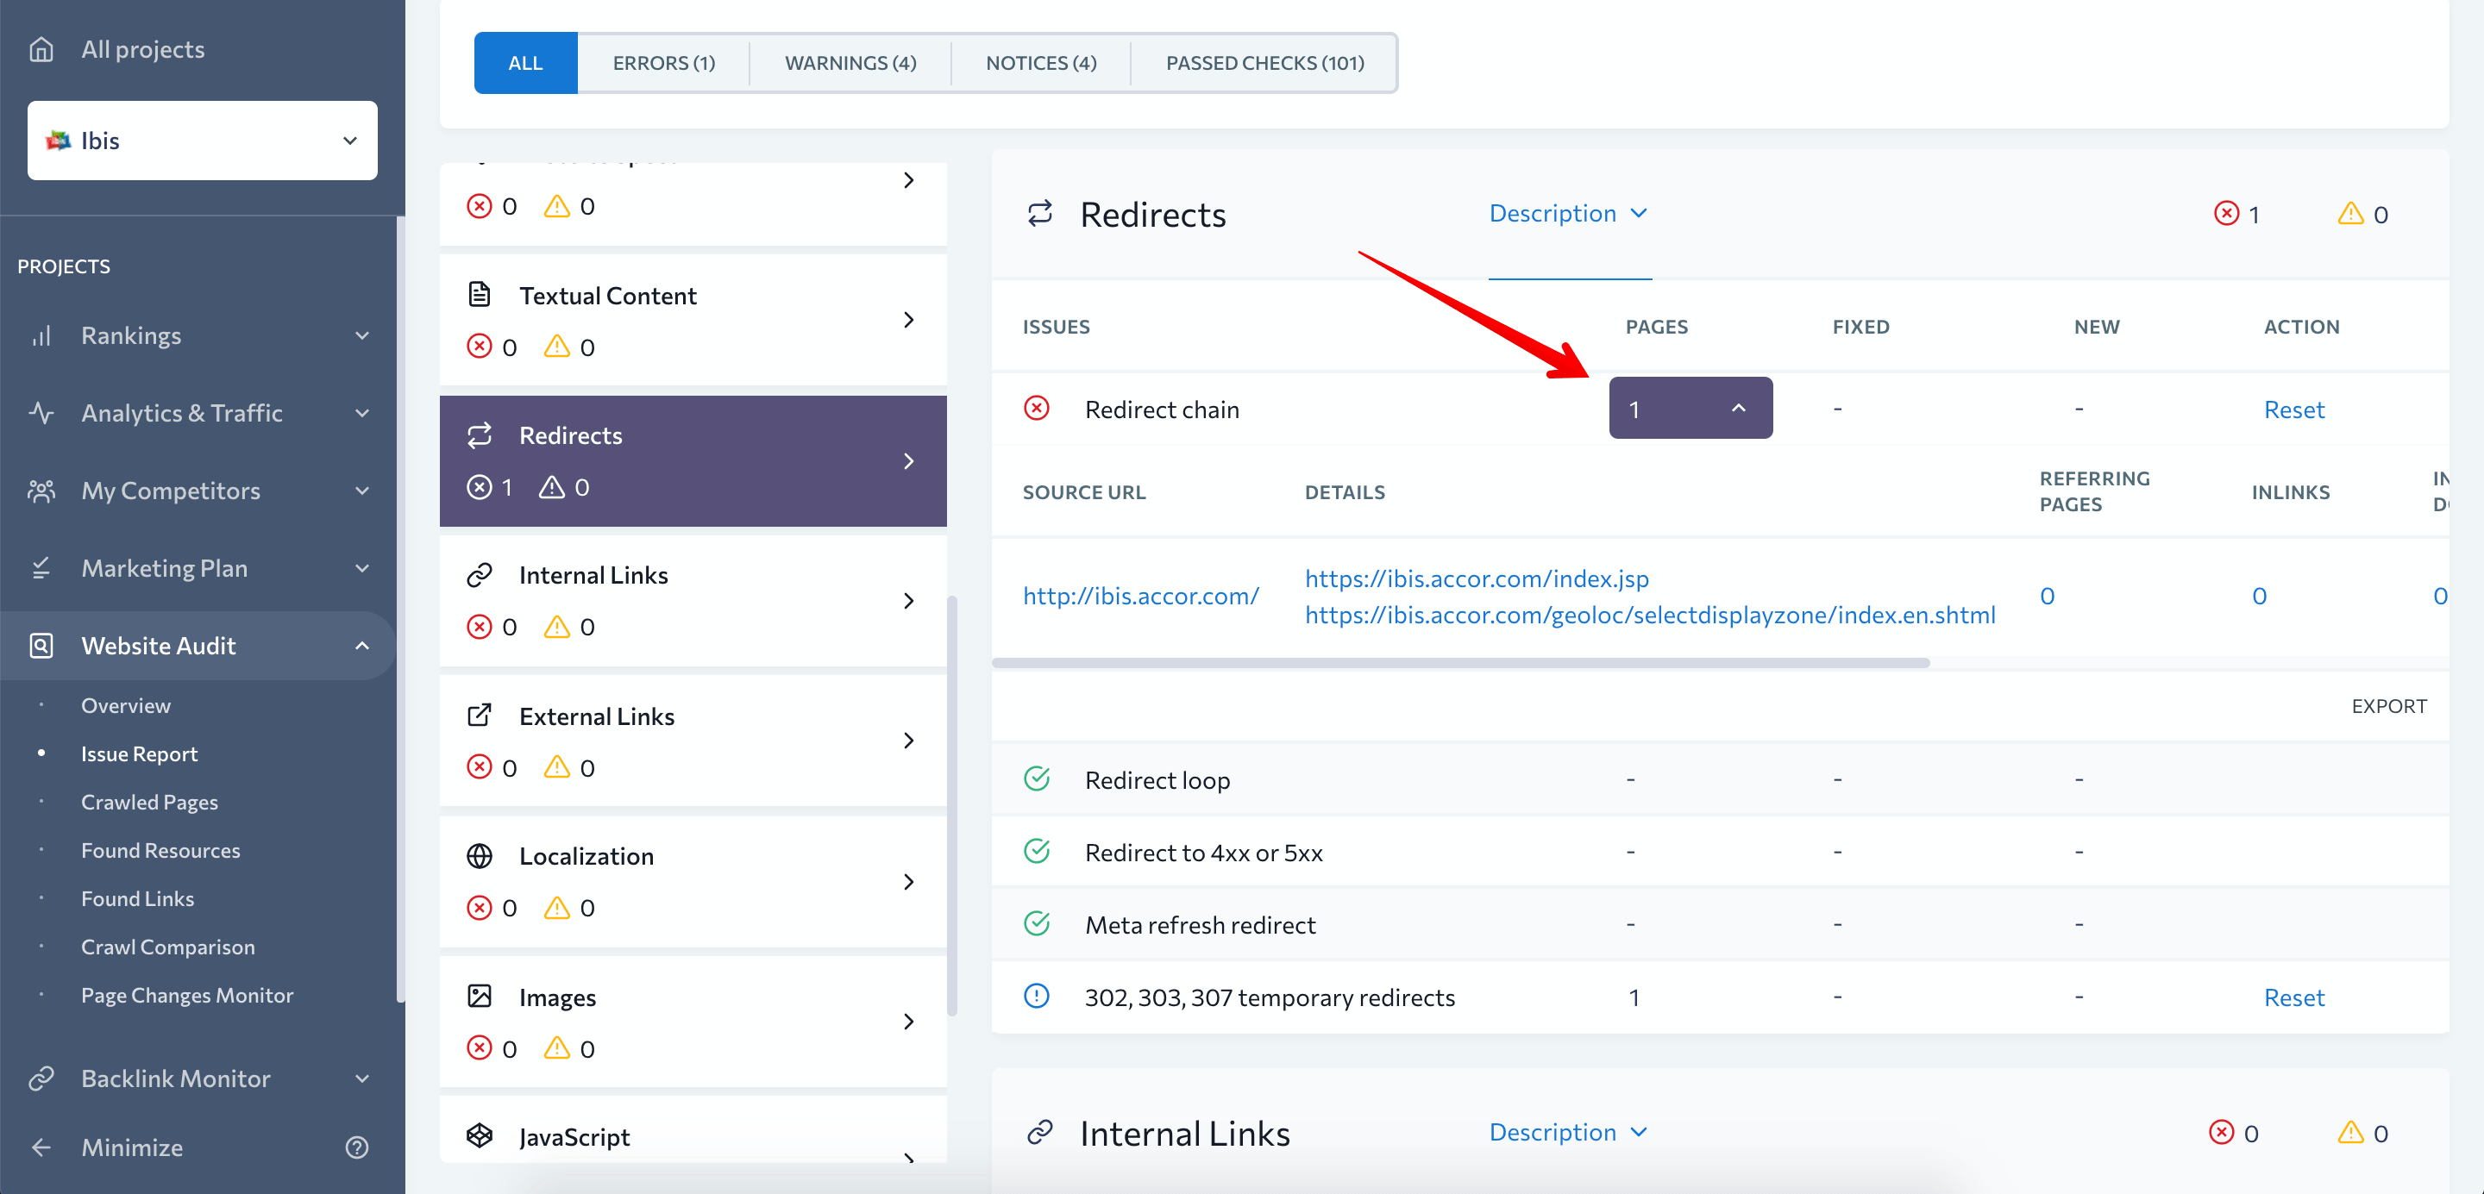Click the Textual Content document icon
Image resolution: width=2484 pixels, height=1194 pixels.
480,294
